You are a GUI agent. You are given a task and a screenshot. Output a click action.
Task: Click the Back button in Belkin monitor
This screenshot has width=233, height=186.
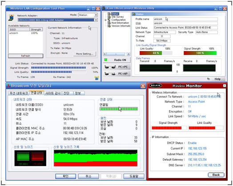[x=216, y=175]
